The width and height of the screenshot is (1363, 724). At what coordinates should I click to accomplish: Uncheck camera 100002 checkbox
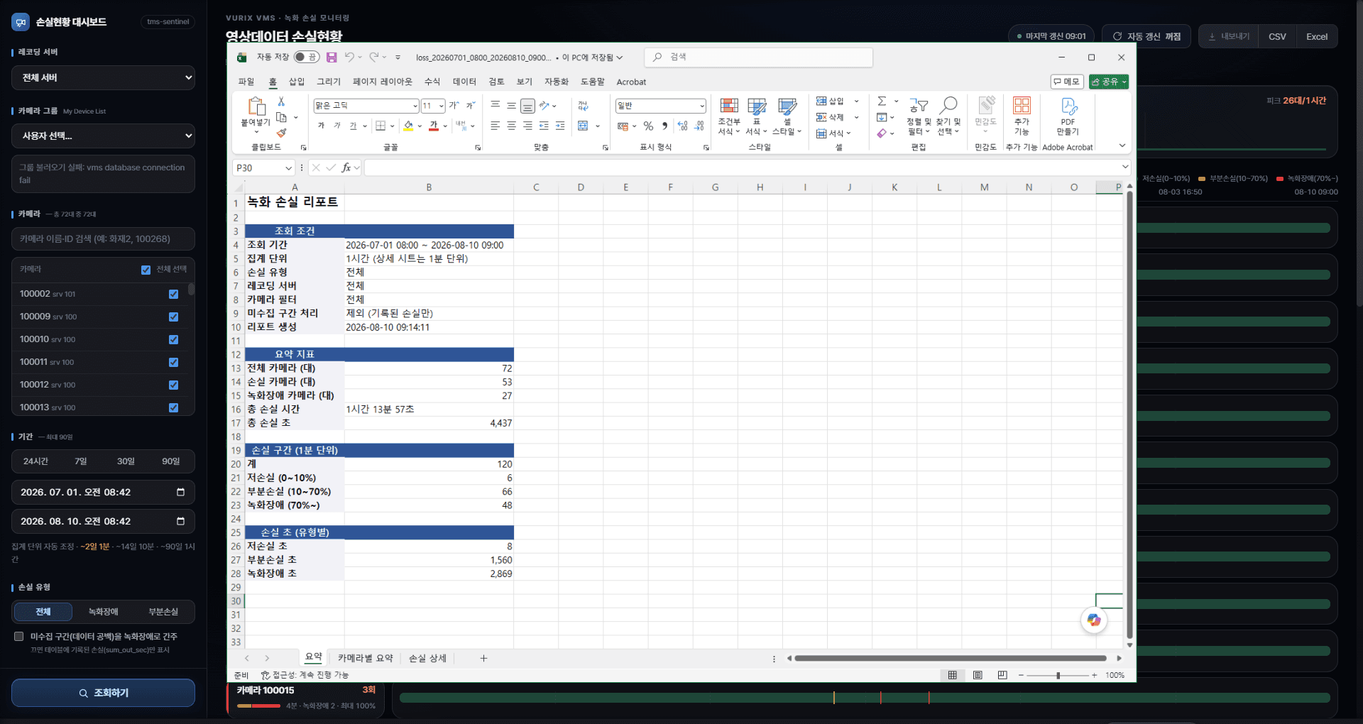tap(173, 294)
